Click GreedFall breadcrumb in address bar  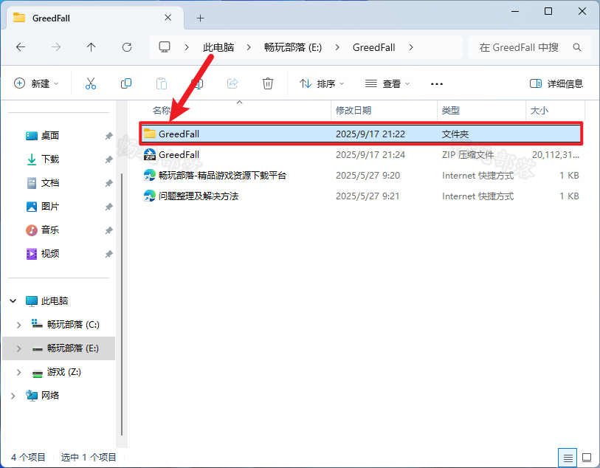click(x=374, y=47)
